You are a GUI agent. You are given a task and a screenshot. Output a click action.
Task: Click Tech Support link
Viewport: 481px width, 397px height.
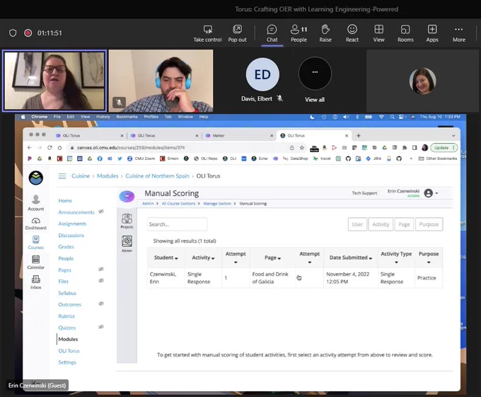tap(364, 193)
